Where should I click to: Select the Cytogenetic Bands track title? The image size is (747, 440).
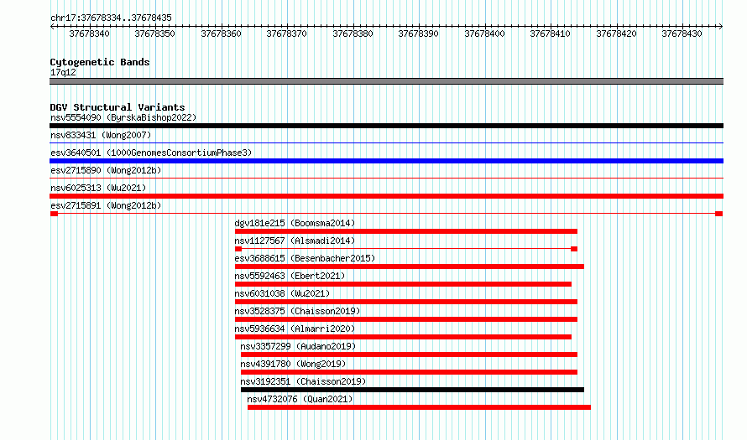(x=100, y=62)
